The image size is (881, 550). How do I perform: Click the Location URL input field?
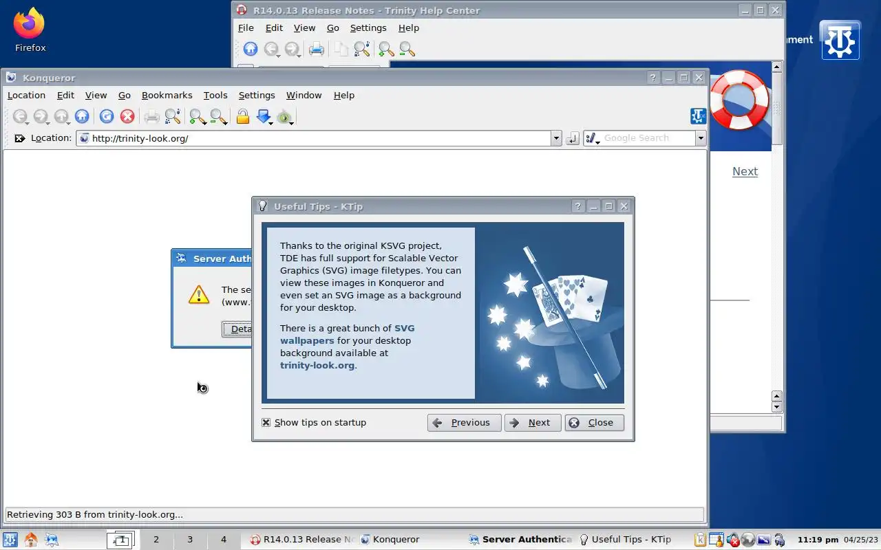[320, 138]
